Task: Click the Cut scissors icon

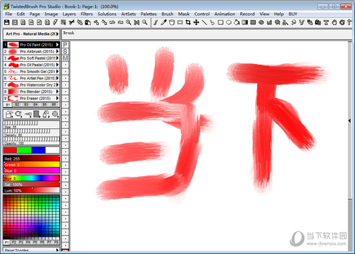Action: (x=72, y=23)
